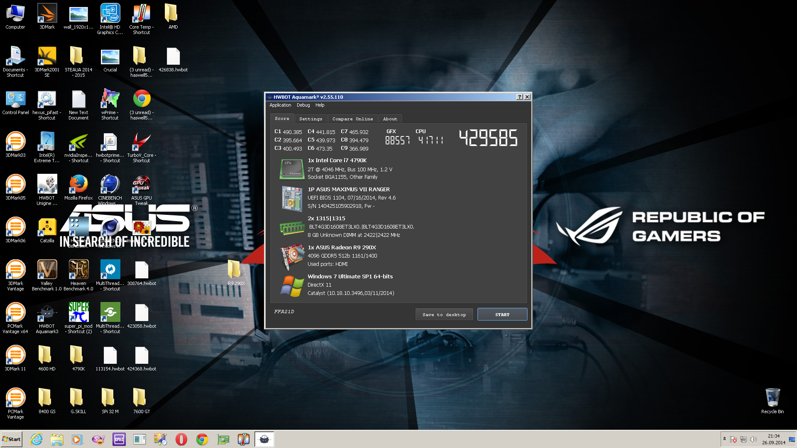Launch 3DMark2001 SE desktop icon

pos(47,62)
